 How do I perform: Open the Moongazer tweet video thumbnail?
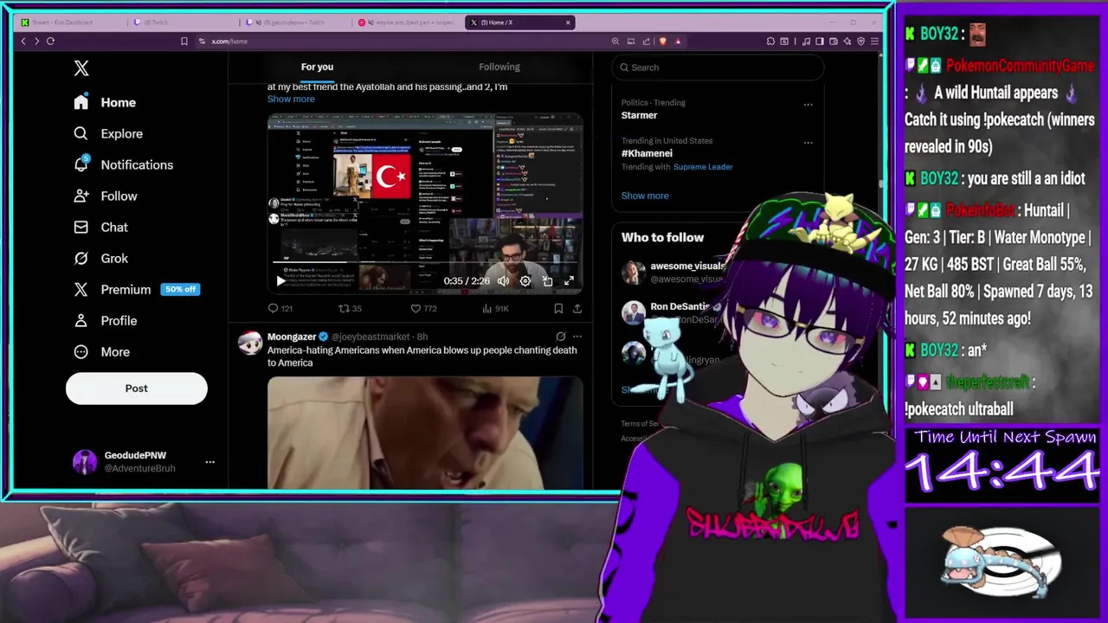click(425, 433)
